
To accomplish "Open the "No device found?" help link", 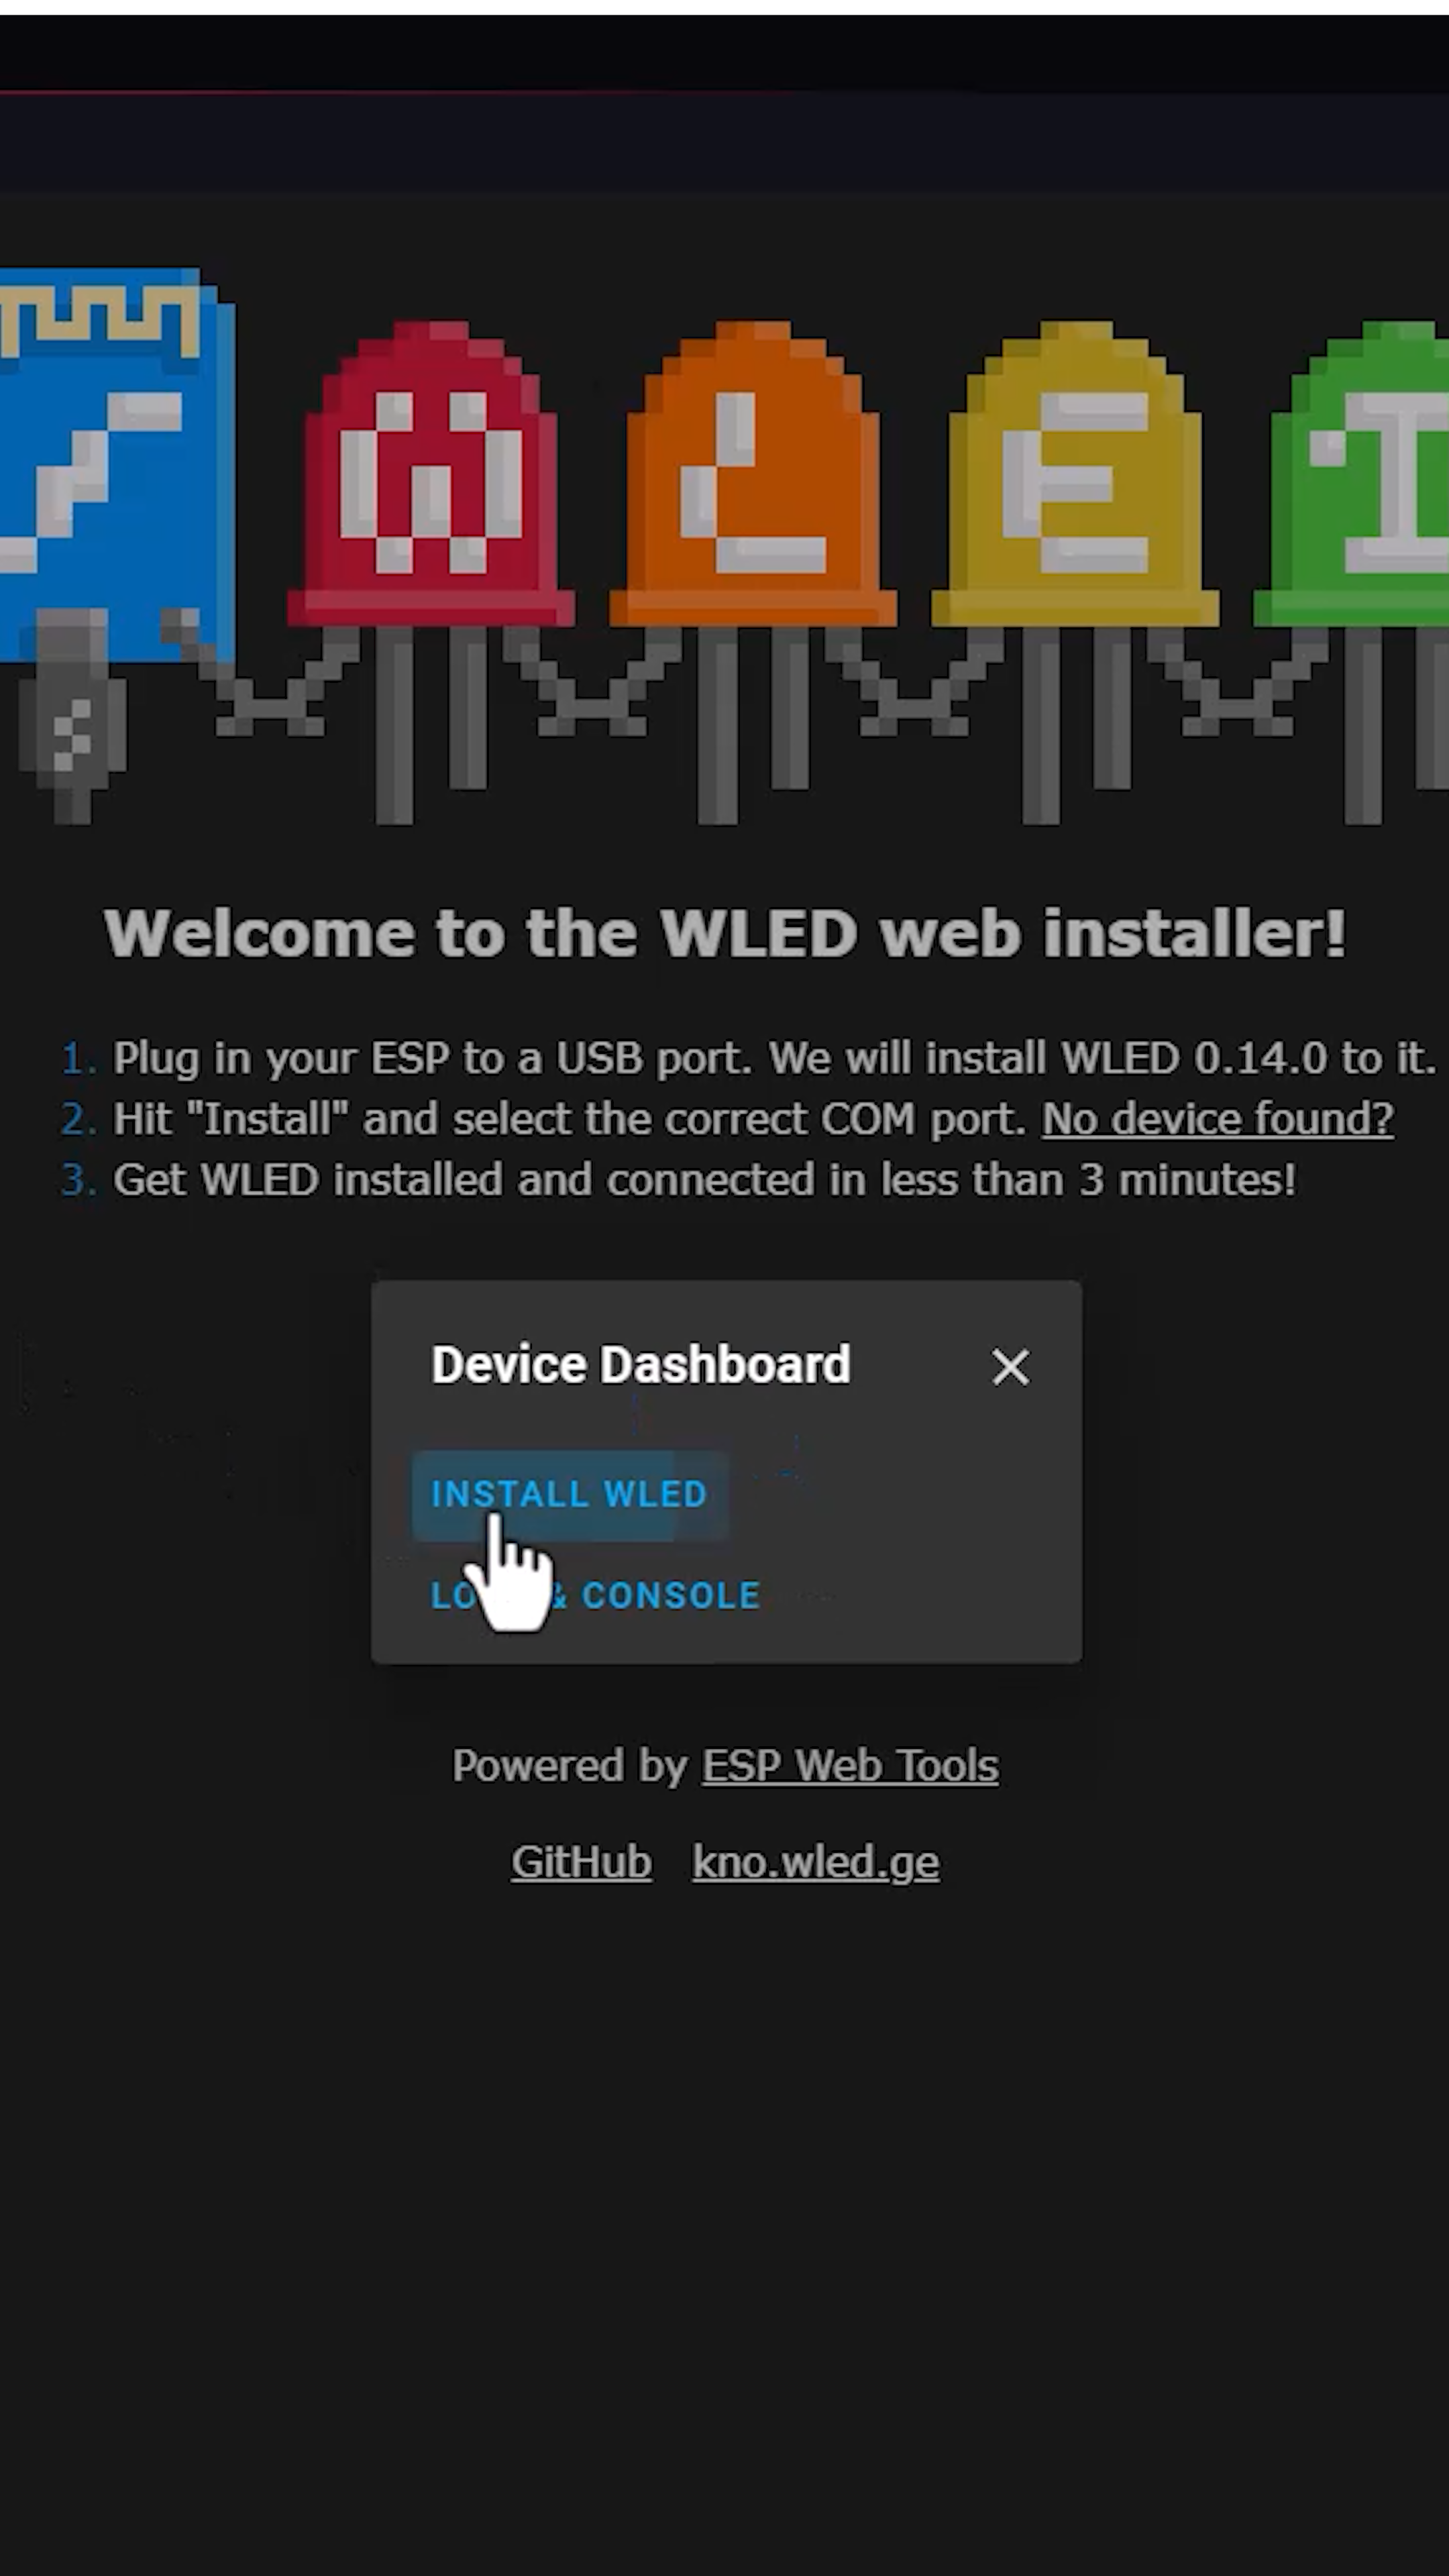I will 1217,1119.
